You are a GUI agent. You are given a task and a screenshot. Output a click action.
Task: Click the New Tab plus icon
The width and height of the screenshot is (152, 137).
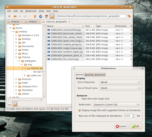click(9, 16)
